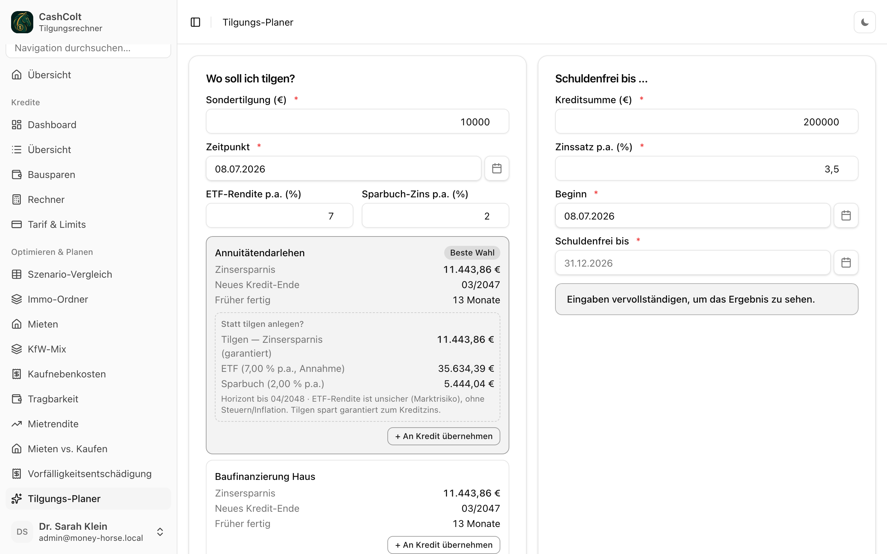Viewport: 887px width, 554px height.
Task: Open top Übersicht home item
Action: click(88, 75)
